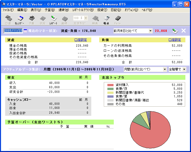
Task: Click the 予算 column header in budget-over table
Action: [x=64, y=126]
